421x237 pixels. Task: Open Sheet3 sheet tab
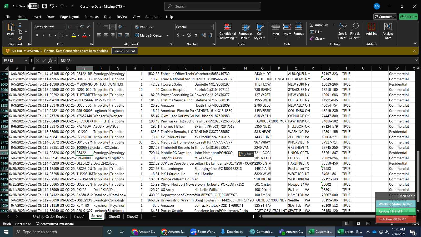point(114,216)
